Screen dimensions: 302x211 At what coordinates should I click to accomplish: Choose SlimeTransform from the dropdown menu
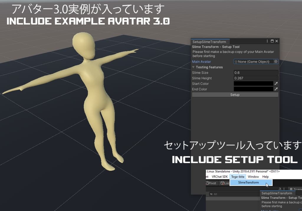248,182
